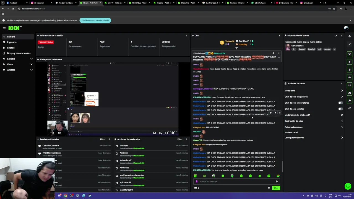Click Establecer como predeterminado button

[95, 20]
